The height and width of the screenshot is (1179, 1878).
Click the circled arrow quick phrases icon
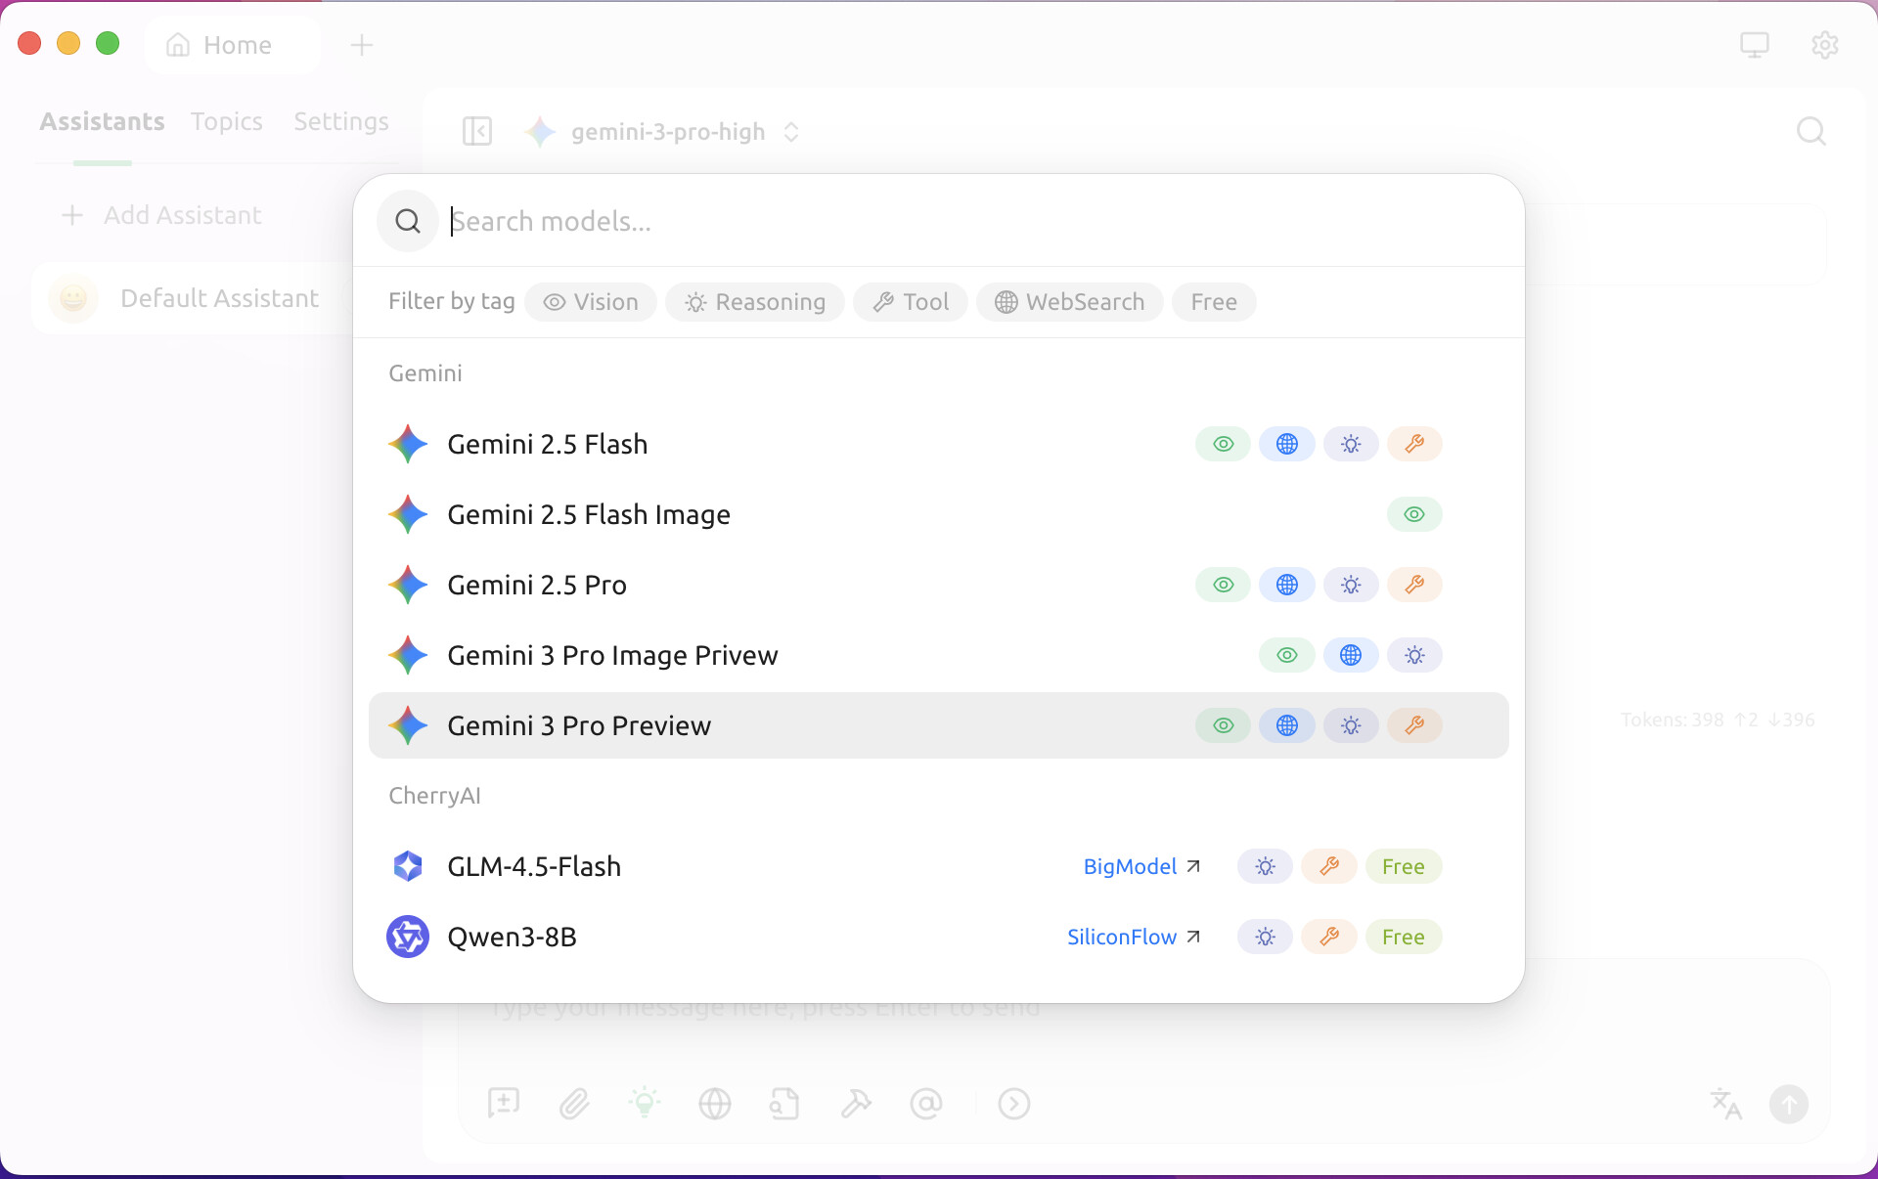[1014, 1104]
